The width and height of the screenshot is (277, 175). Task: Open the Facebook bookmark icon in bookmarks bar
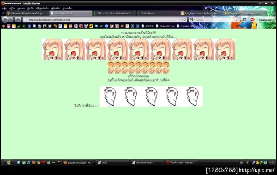click(30, 26)
